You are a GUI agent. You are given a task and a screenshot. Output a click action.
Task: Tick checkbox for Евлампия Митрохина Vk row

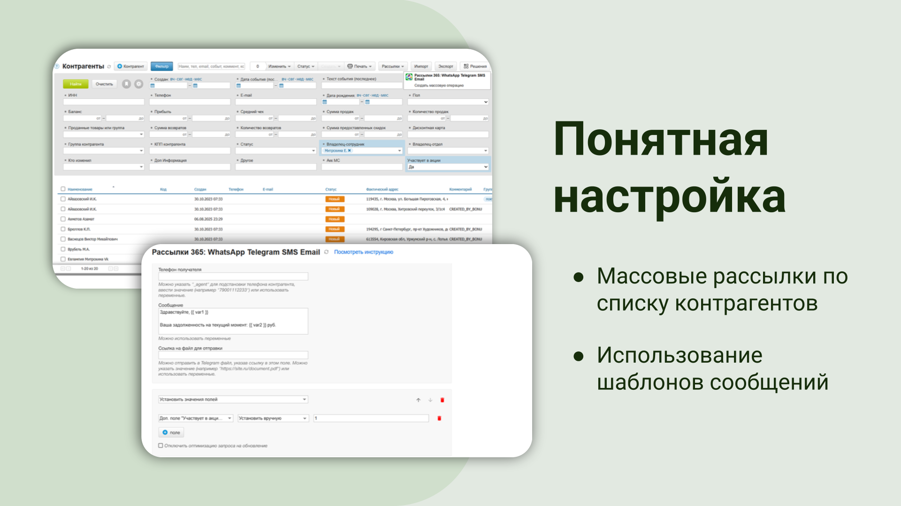tap(63, 259)
